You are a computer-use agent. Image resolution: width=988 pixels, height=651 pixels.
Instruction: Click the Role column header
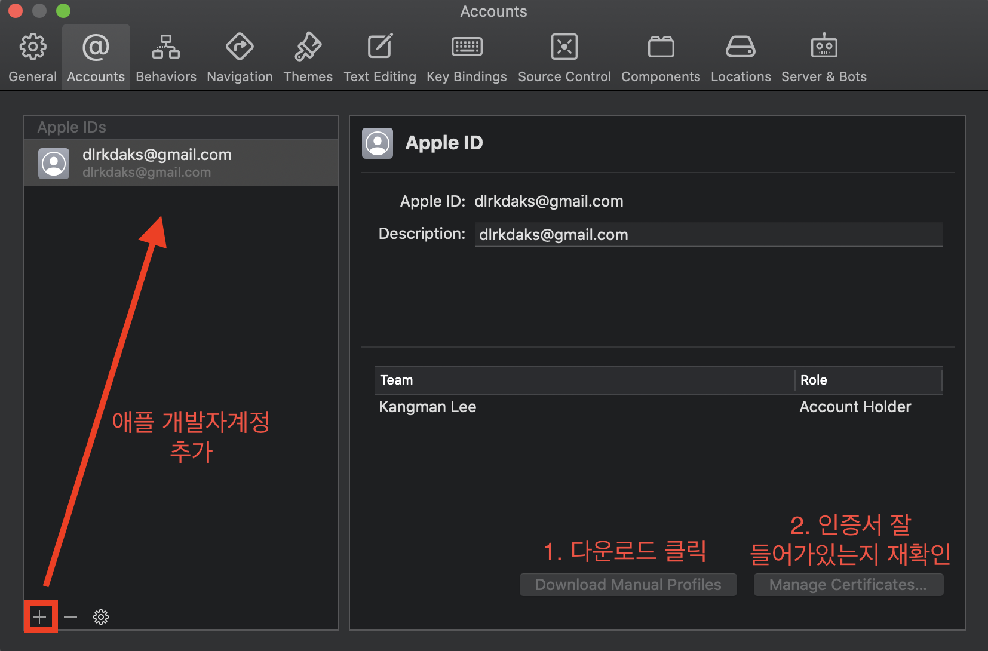869,380
